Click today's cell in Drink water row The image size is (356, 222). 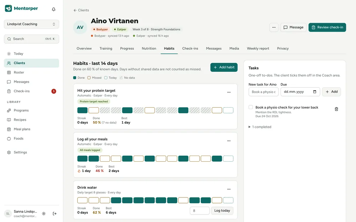click(x=228, y=200)
